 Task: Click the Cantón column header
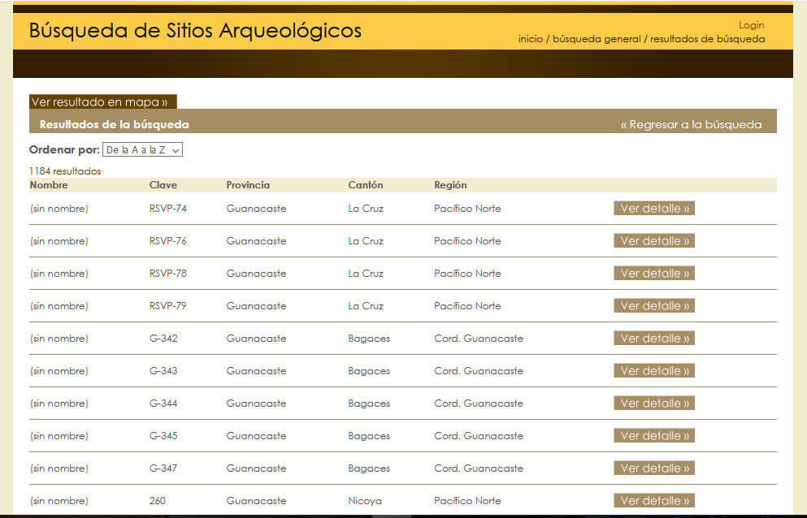(x=366, y=185)
